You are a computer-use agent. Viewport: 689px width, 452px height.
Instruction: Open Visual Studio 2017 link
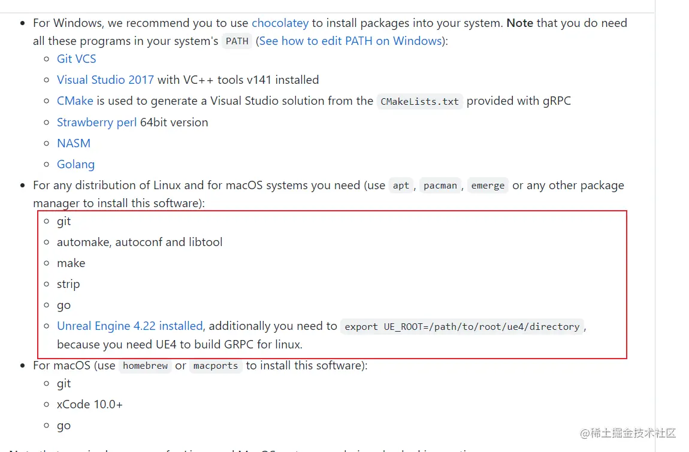tap(105, 80)
